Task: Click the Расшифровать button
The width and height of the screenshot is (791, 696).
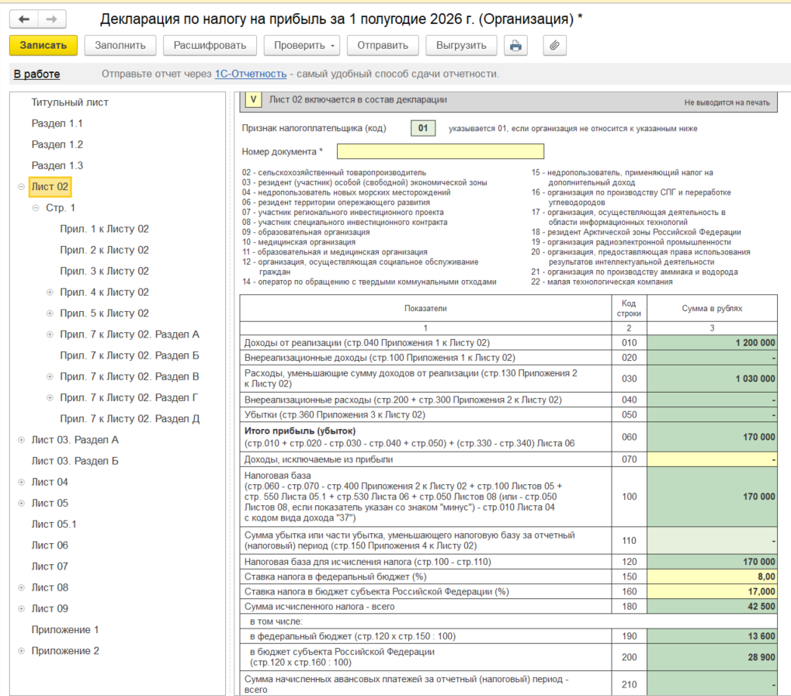Action: [x=210, y=45]
